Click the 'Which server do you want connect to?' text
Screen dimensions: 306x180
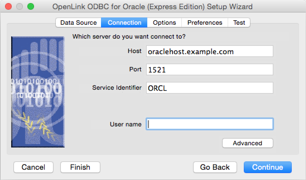[129, 37]
